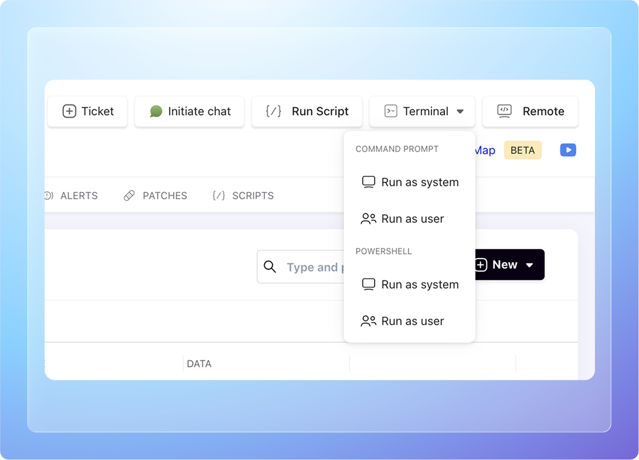Expand the Terminal dropdown arrow
The width and height of the screenshot is (639, 460).
pyautogui.click(x=460, y=112)
